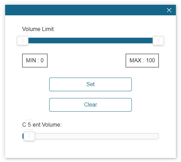181x162 pixels.
Task: Click the tooltip showing value 5
Action: point(29,125)
